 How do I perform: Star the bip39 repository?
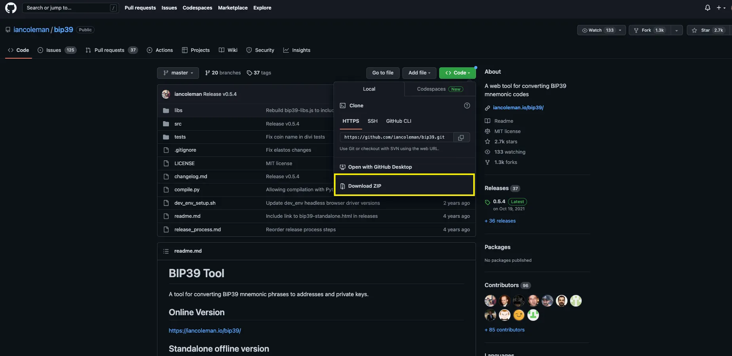pyautogui.click(x=708, y=30)
